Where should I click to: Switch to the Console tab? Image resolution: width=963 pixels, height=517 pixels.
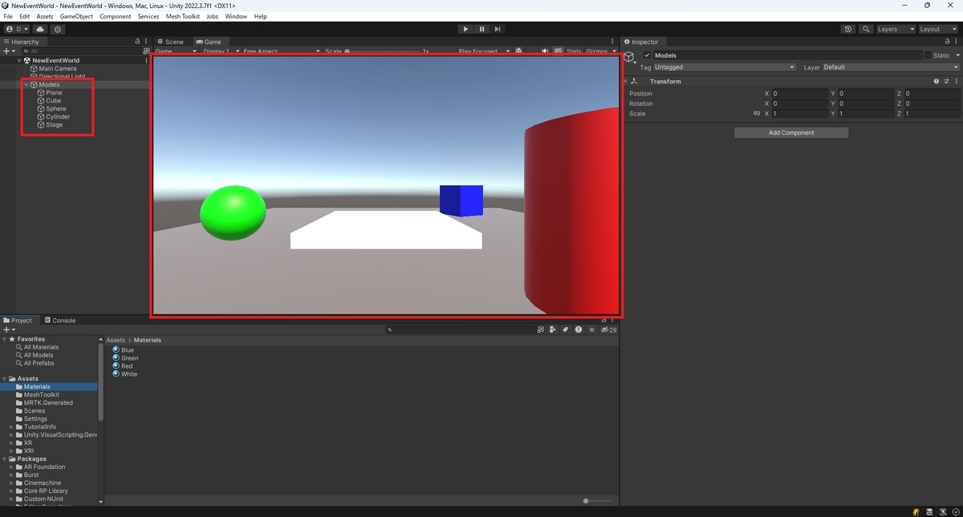[x=59, y=320]
